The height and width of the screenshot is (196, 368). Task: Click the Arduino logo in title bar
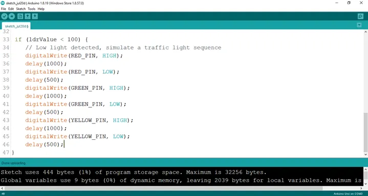3,3
